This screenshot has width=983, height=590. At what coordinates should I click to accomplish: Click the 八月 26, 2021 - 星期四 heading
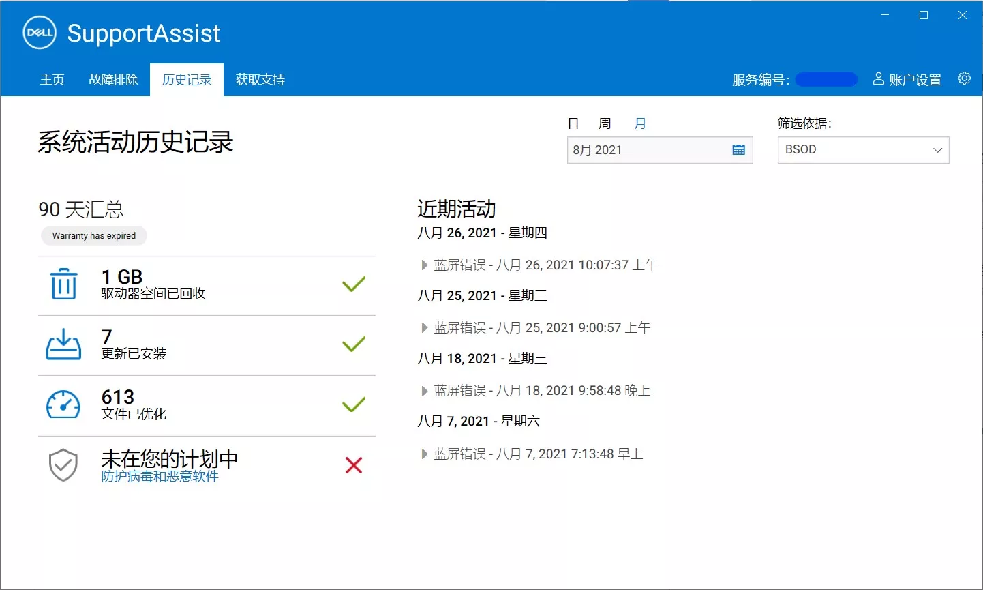[482, 233]
